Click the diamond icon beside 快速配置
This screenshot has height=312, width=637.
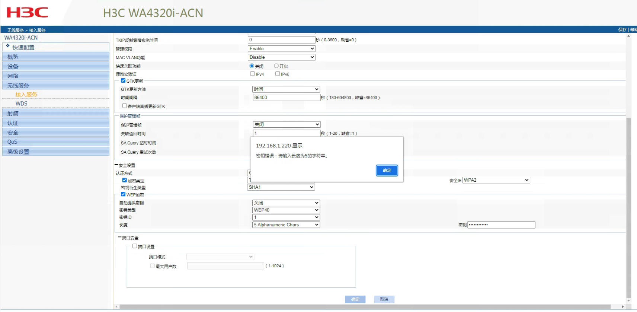click(7, 46)
